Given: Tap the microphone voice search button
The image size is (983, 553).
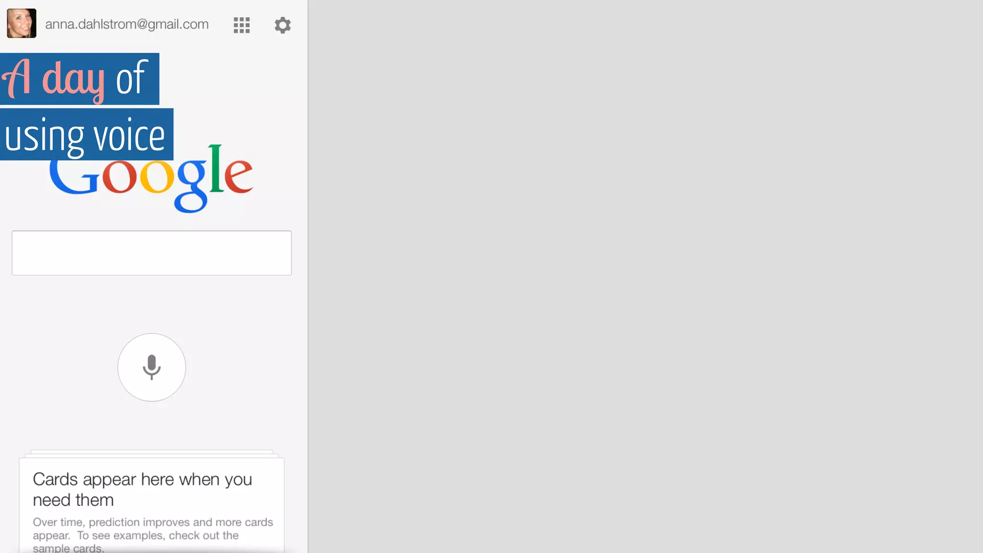Looking at the screenshot, I should click(x=152, y=367).
